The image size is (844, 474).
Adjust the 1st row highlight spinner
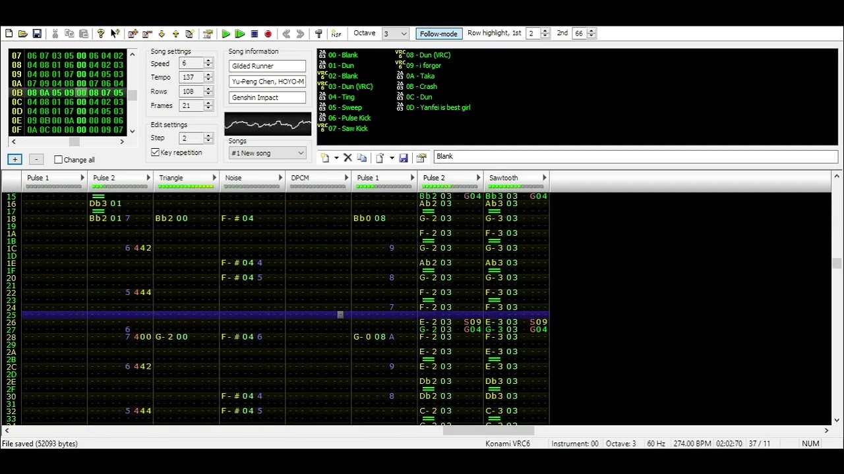pos(545,33)
